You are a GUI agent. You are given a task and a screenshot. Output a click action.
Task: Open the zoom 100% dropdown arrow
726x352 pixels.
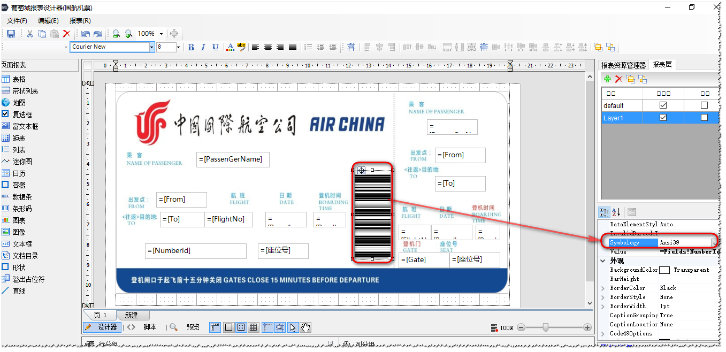pyautogui.click(x=161, y=34)
